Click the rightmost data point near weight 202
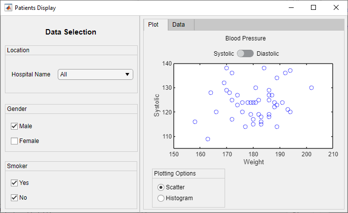Image resolution: width=348 pixels, height=213 pixels. coord(311,88)
